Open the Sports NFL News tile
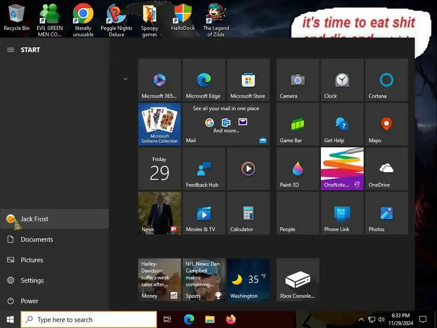This screenshot has width=437, height=328. pyautogui.click(x=204, y=280)
